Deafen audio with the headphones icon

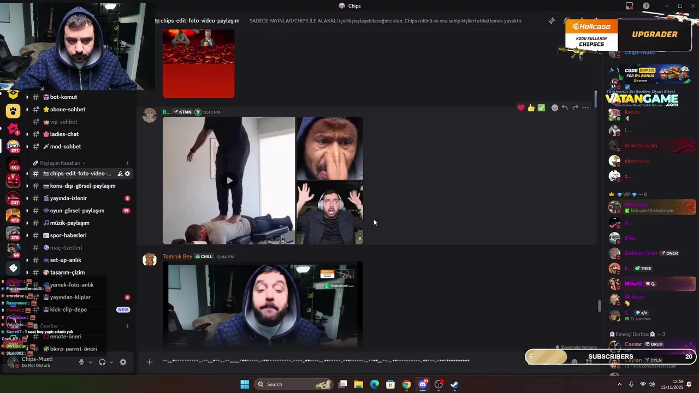[102, 362]
